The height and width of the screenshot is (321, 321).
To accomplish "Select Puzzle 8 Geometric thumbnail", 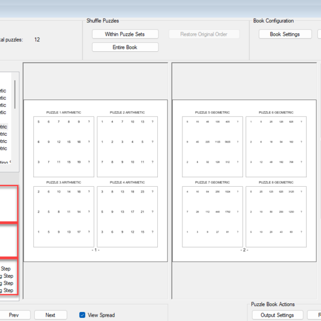I will [276, 217].
